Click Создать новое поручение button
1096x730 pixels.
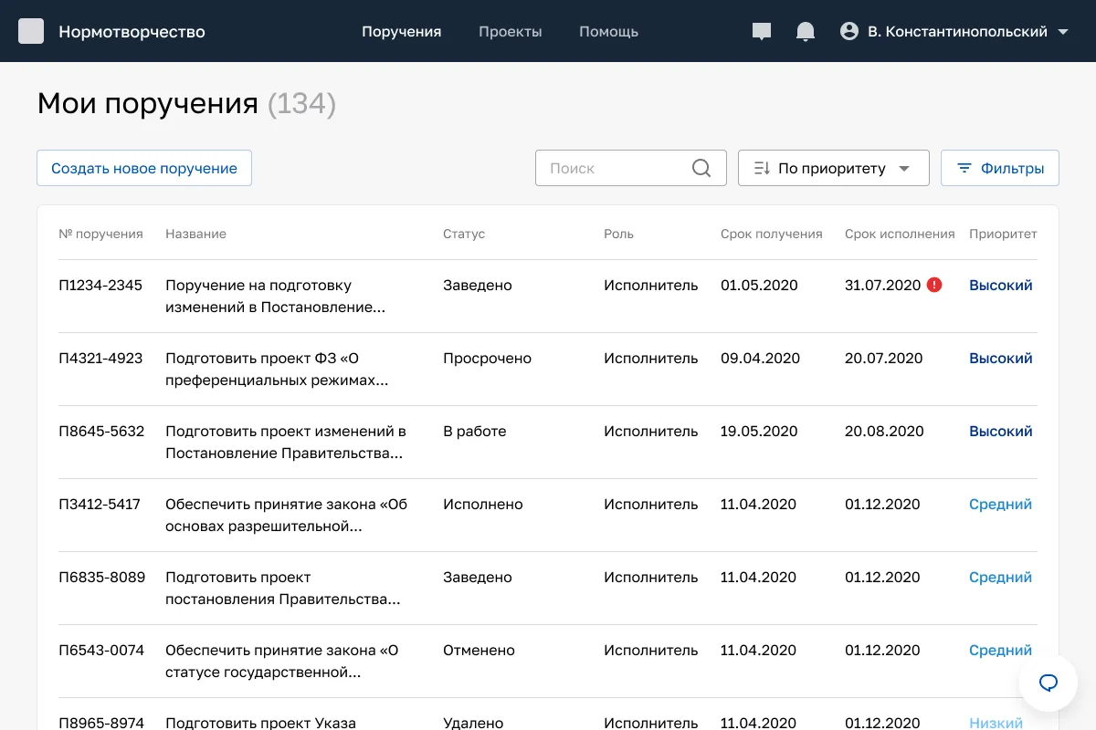(144, 168)
